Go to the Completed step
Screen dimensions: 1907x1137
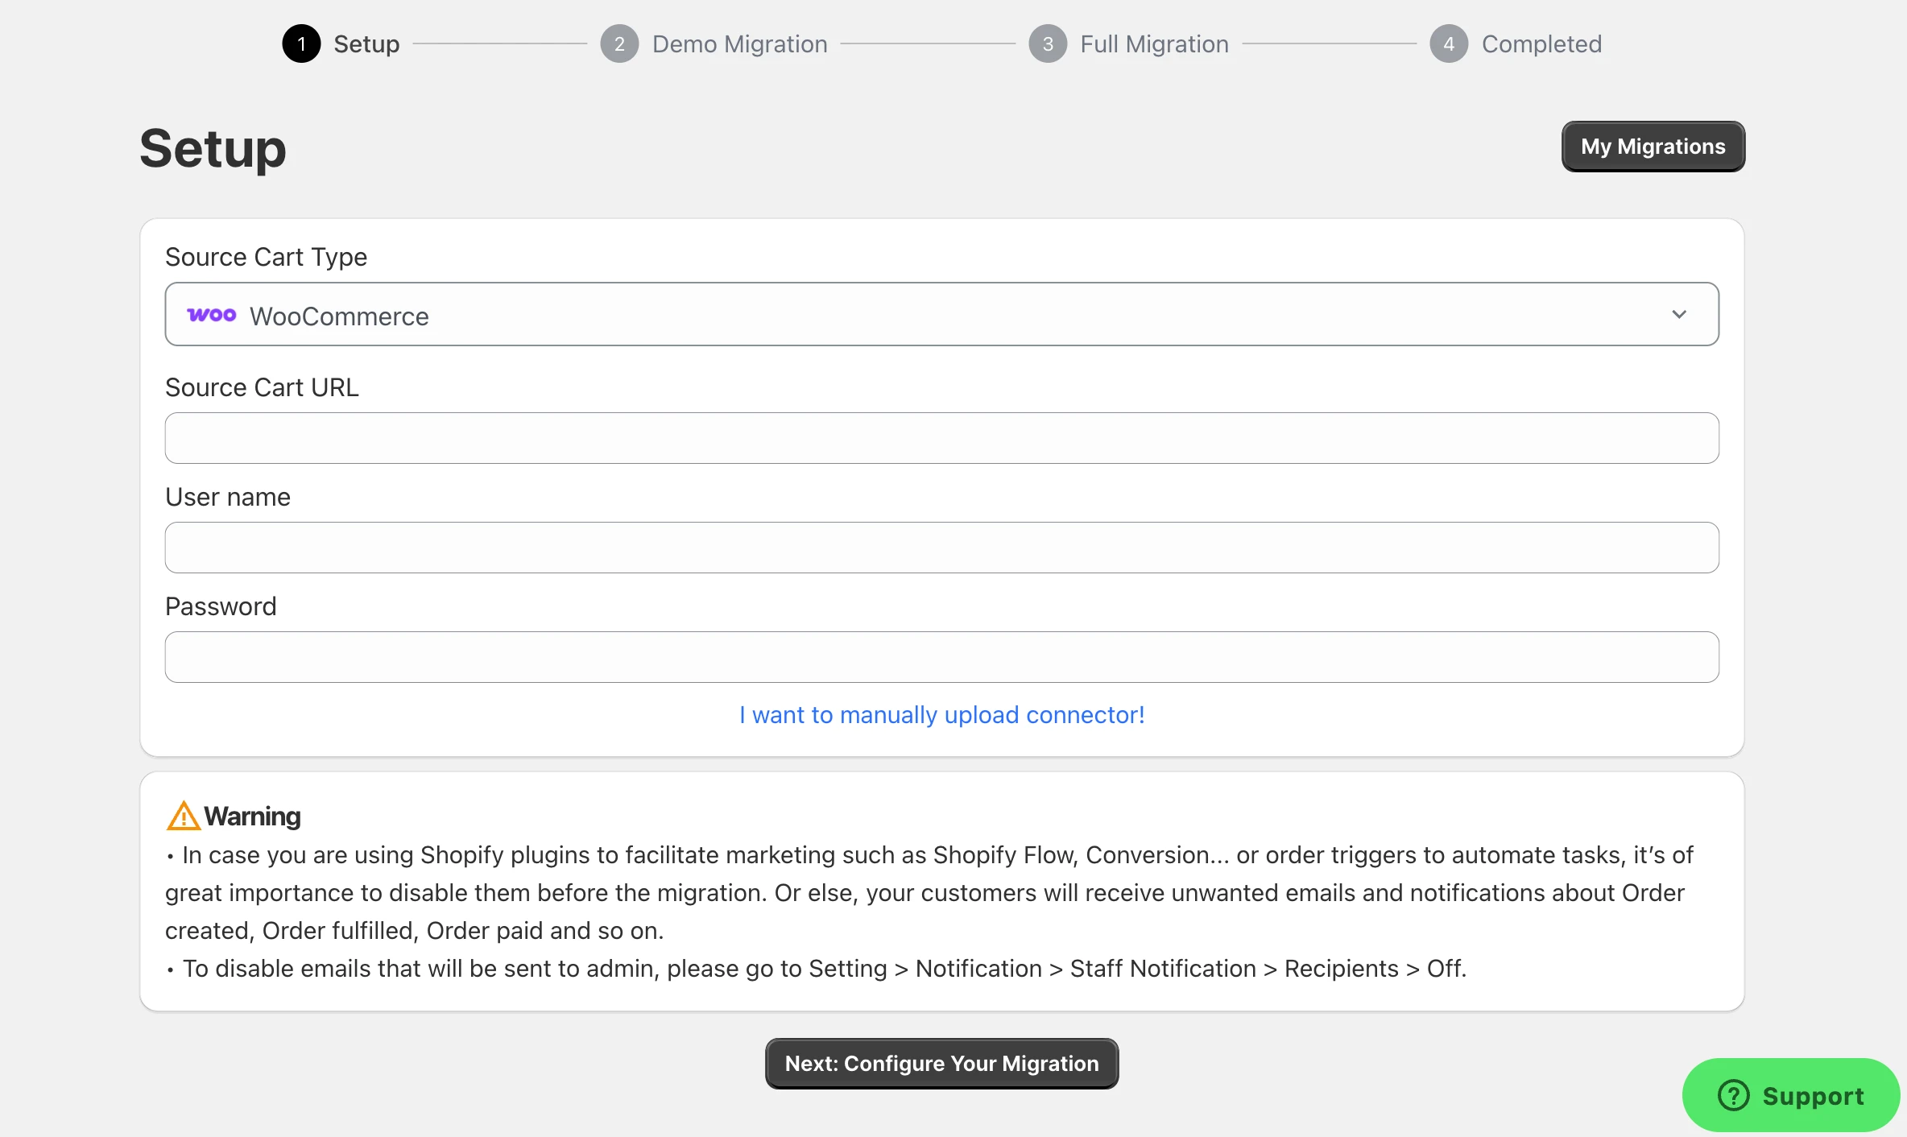[1541, 43]
